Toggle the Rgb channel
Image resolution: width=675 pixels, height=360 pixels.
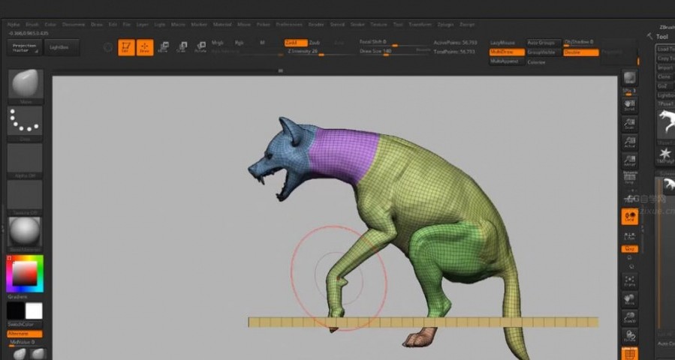pos(239,43)
